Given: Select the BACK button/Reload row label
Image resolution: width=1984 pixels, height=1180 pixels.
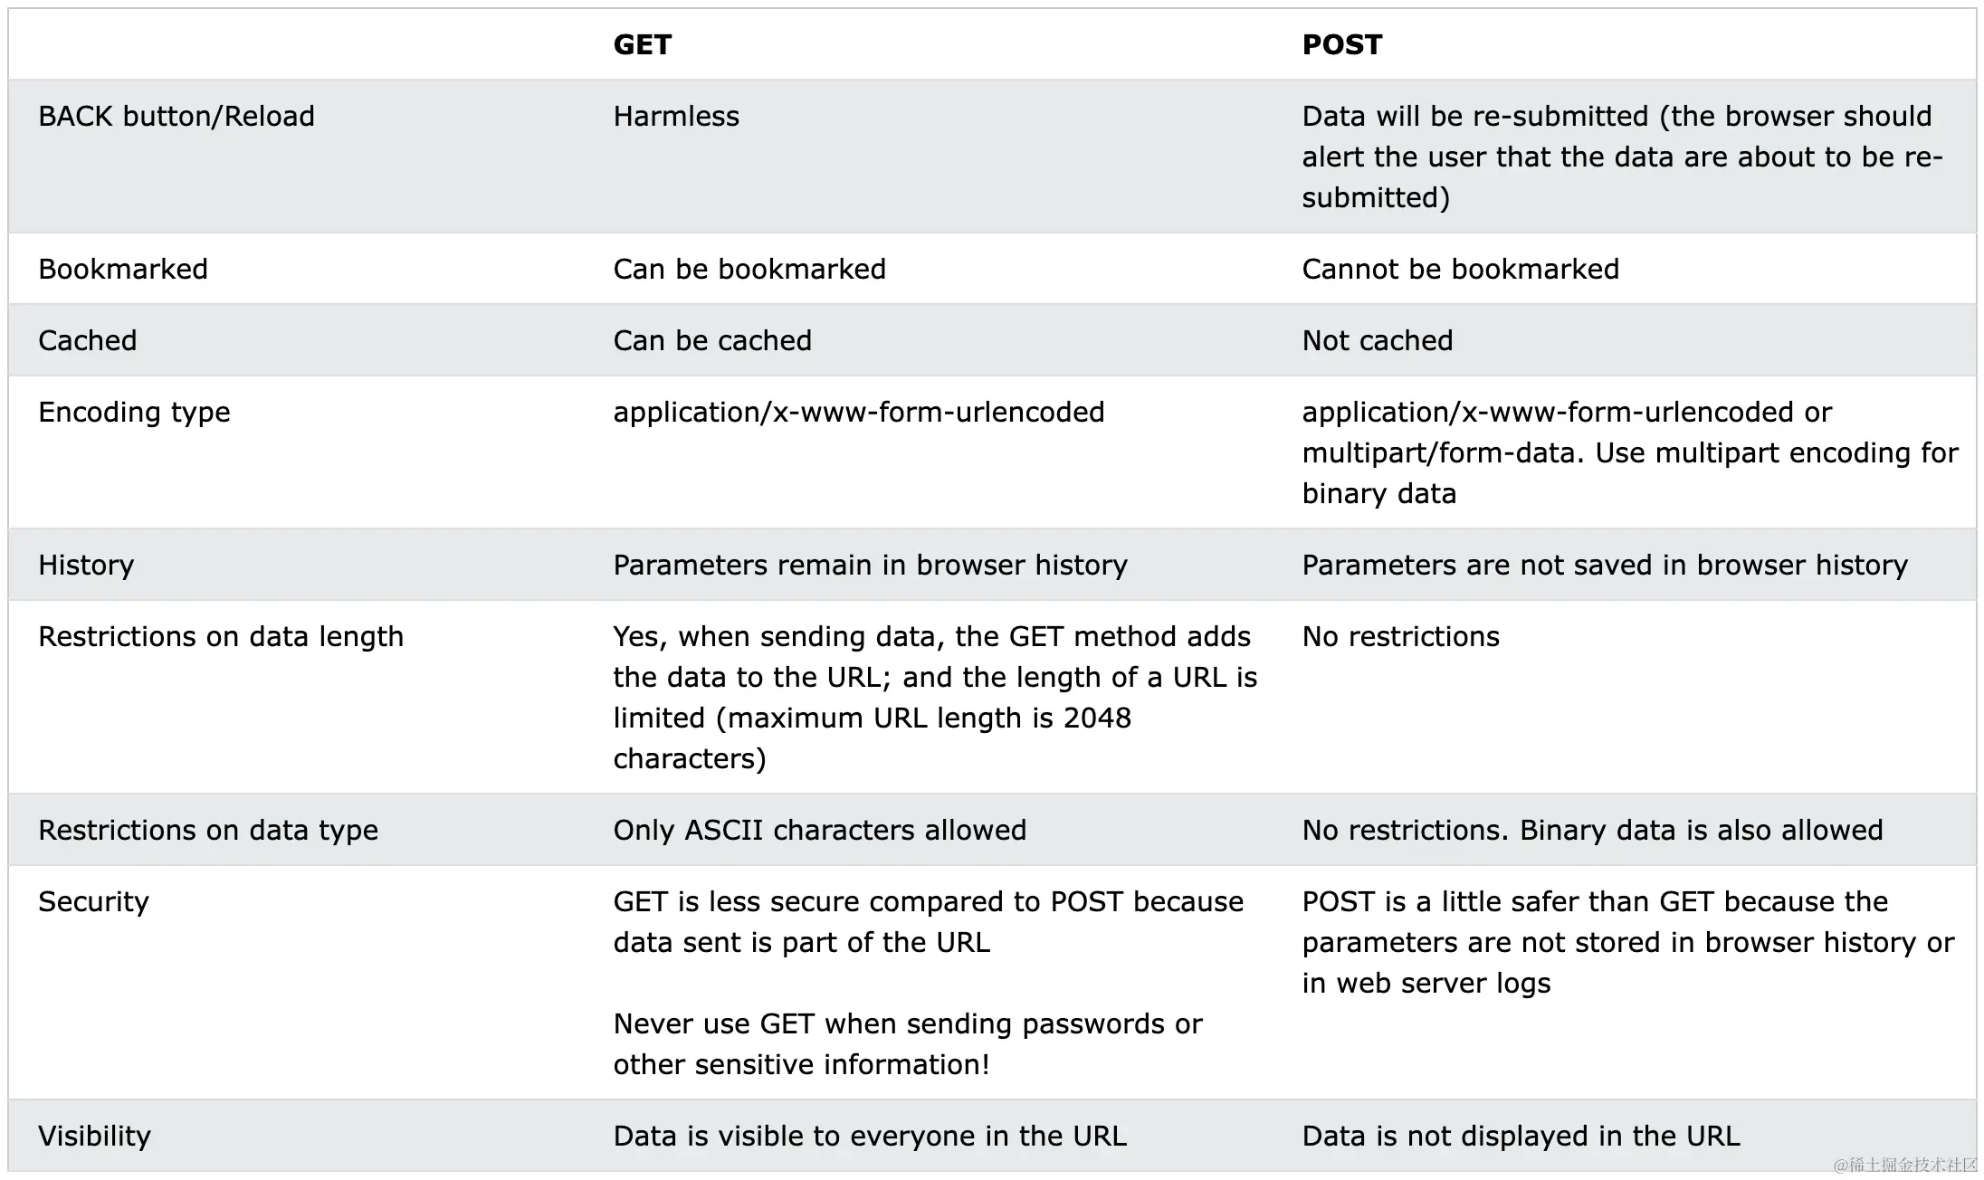Looking at the screenshot, I should (x=176, y=116).
